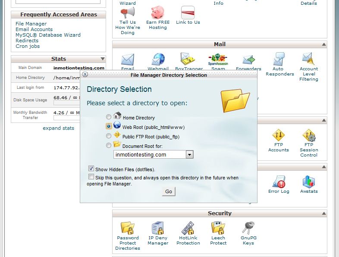Collapse the Security section
The width and height of the screenshot is (339, 257).
pyautogui.click(x=323, y=213)
